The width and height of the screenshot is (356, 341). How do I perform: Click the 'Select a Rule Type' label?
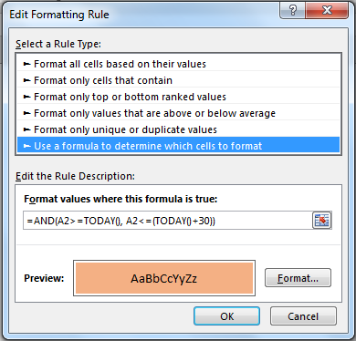point(58,44)
